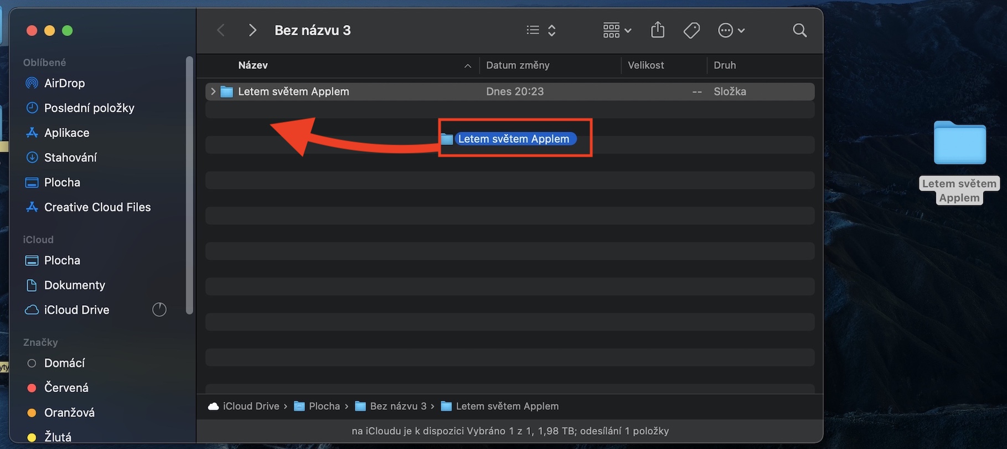This screenshot has height=449, width=1007.
Task: Click the AirDrop sidebar icon
Action: point(32,83)
